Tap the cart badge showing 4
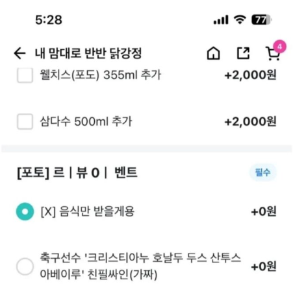The width and height of the screenshot is (293, 293). pyautogui.click(x=279, y=47)
